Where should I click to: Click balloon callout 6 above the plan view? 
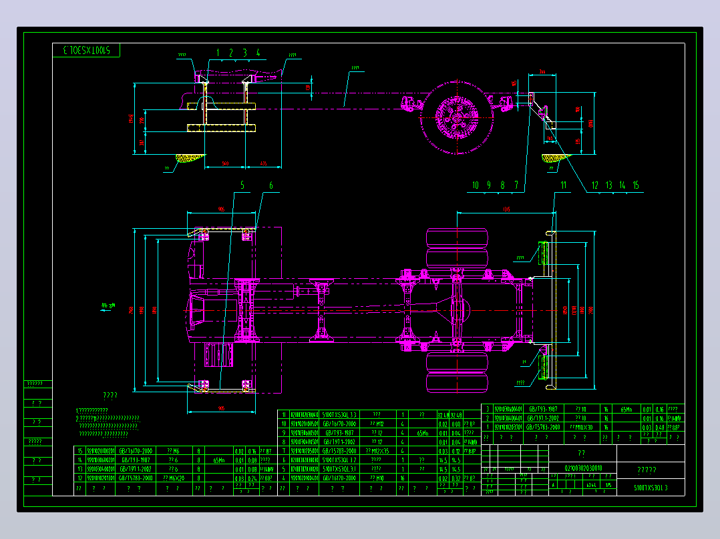pyautogui.click(x=271, y=185)
